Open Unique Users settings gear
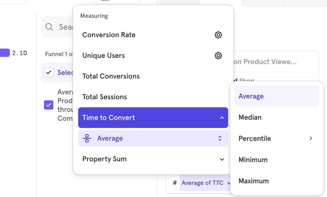This screenshot has width=327, height=197. (x=218, y=56)
